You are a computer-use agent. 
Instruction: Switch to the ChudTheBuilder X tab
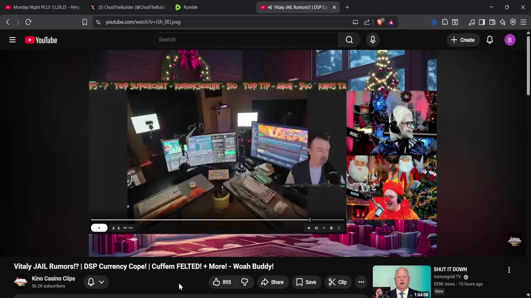(x=129, y=7)
